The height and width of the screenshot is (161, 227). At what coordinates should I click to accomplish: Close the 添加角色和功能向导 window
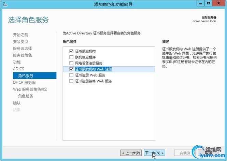pyautogui.click(x=218, y=3)
